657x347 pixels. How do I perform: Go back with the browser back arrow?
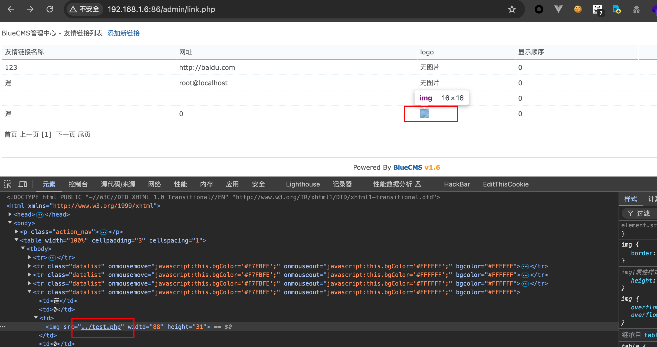pyautogui.click(x=11, y=9)
